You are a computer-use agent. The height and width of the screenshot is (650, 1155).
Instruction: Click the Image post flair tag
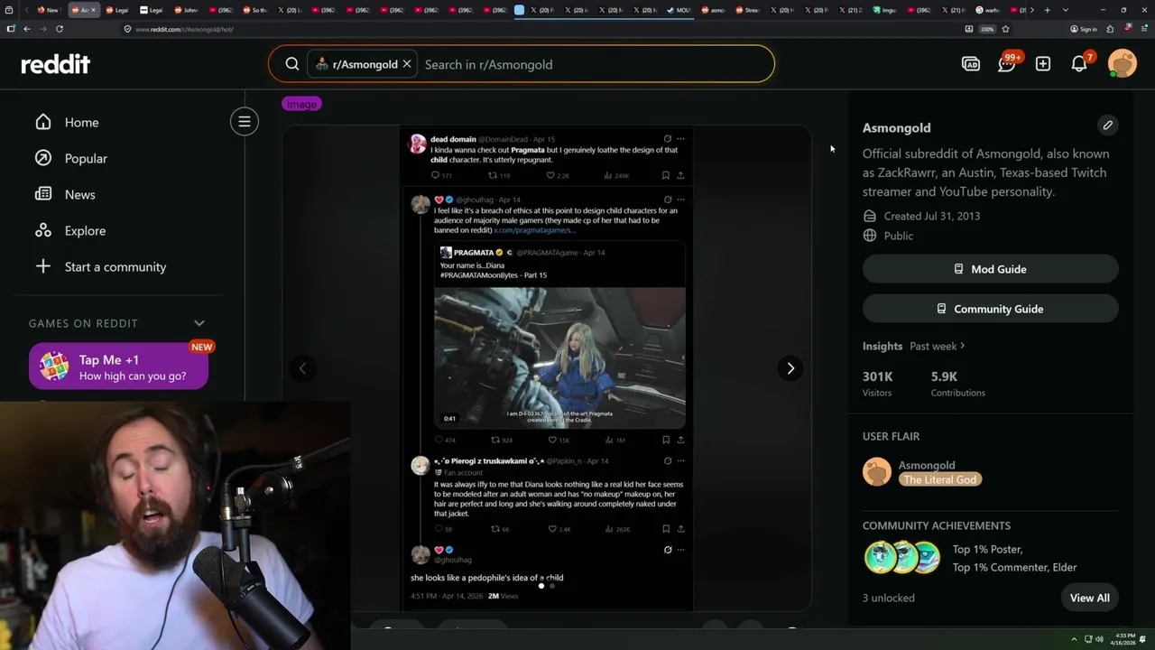(x=301, y=104)
